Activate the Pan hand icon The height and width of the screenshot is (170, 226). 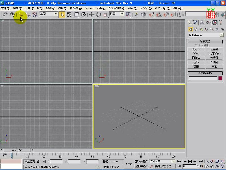(x=212, y=166)
